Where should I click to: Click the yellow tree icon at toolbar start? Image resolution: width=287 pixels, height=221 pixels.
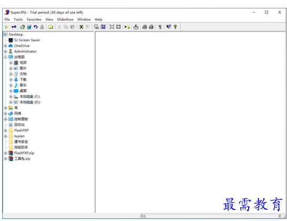[x=7, y=27]
